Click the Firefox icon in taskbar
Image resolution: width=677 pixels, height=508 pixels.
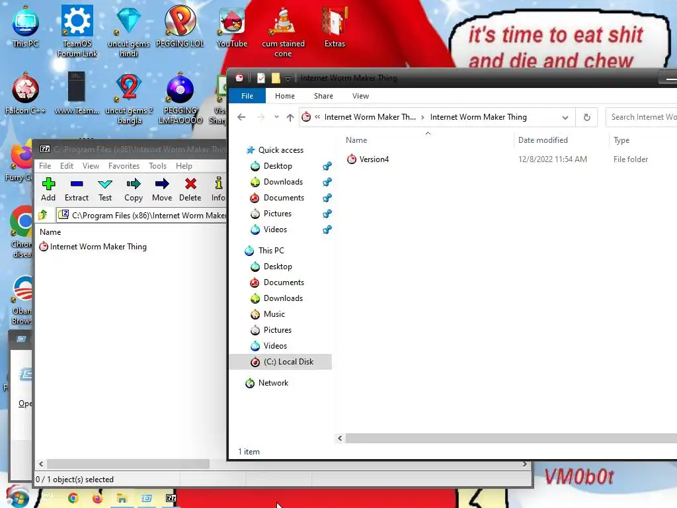pyautogui.click(x=98, y=498)
